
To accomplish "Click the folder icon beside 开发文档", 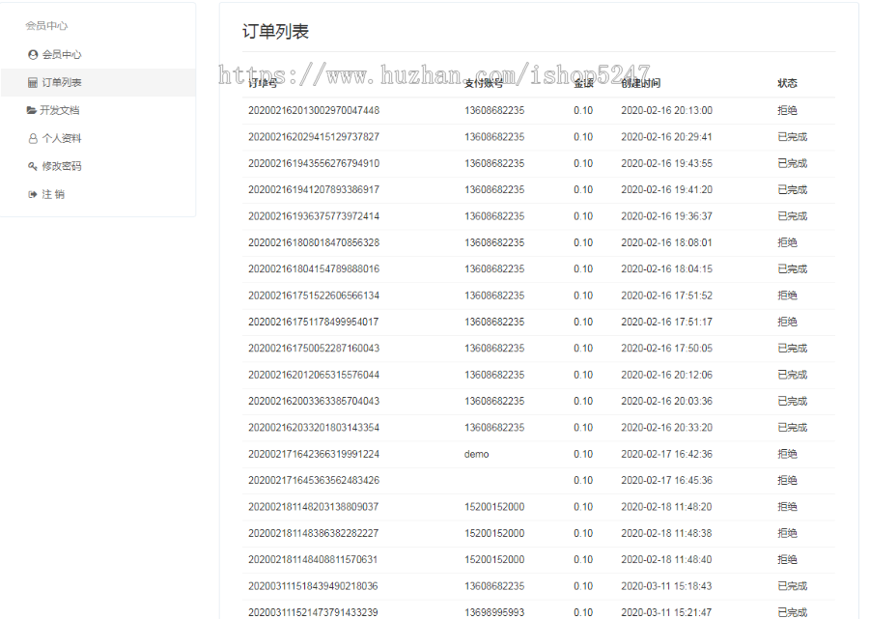I will click(x=32, y=110).
